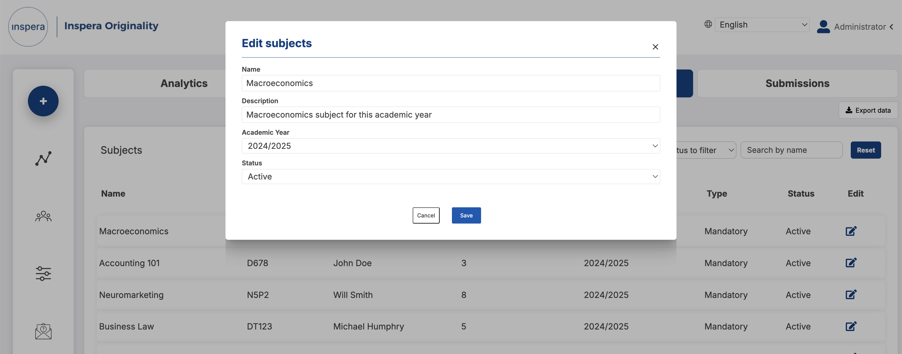Click teacher Michael Humphry
Image resolution: width=902 pixels, height=354 pixels.
[368, 326]
